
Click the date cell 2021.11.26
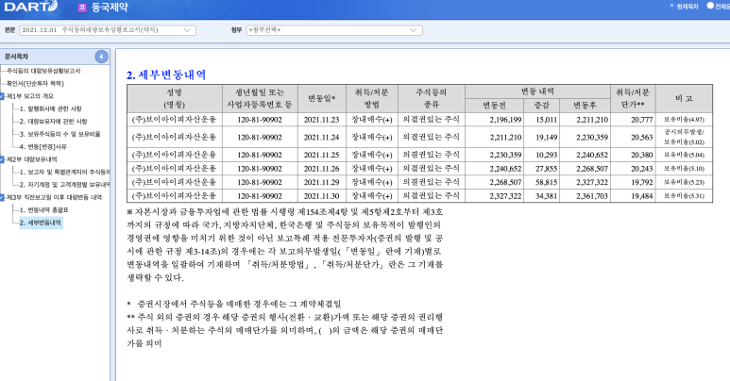(322, 169)
